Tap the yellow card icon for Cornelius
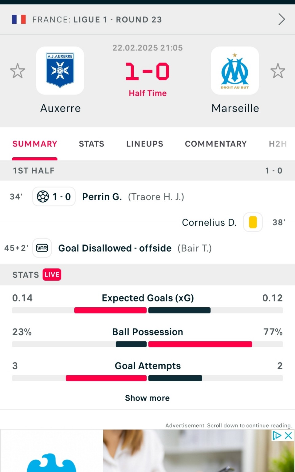The height and width of the screenshot is (472, 295). (x=253, y=222)
